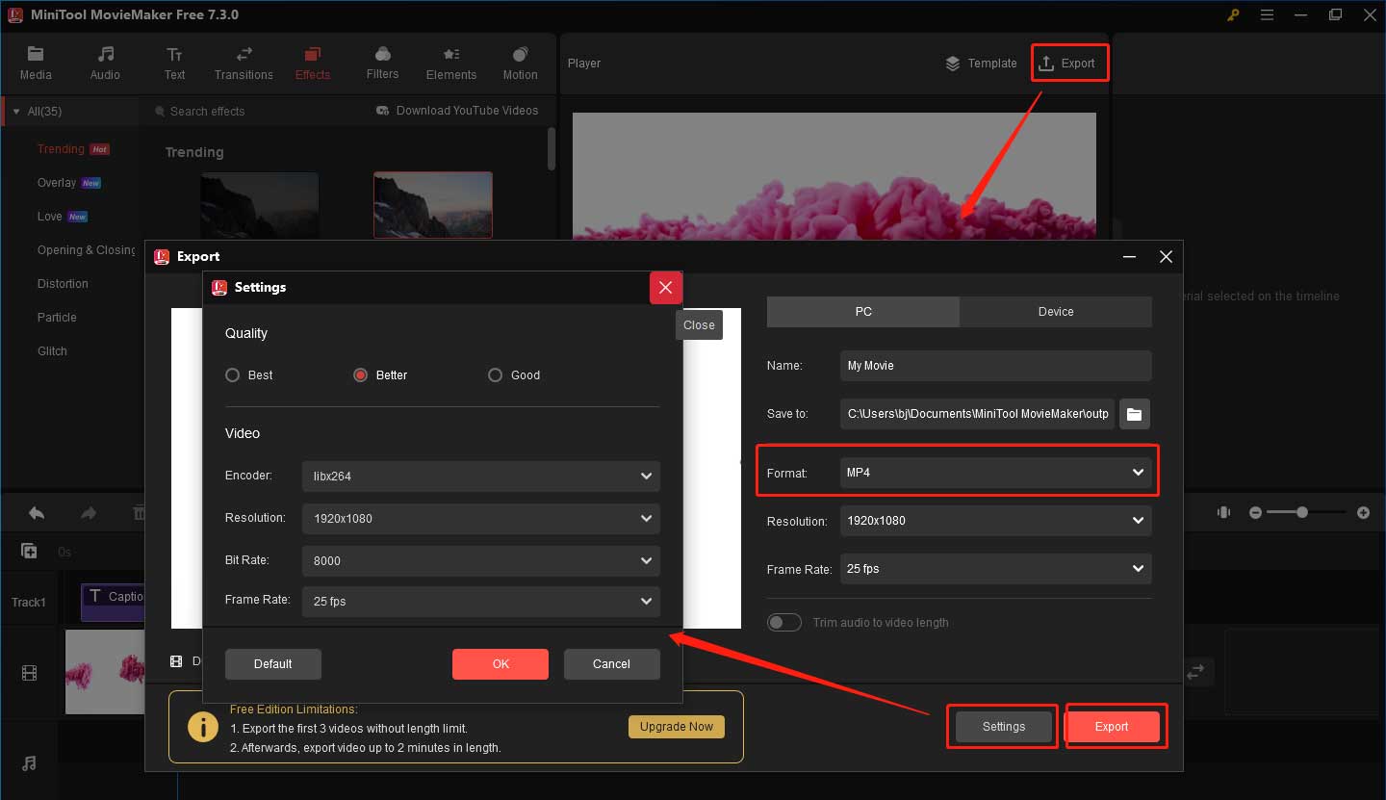The width and height of the screenshot is (1386, 800).
Task: Open the Format MP4 dropdown
Action: tap(996, 473)
